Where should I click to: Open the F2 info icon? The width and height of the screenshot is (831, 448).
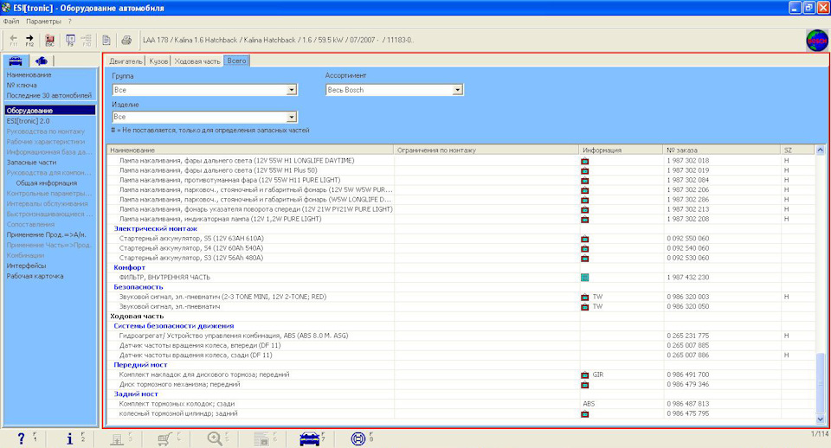(x=69, y=438)
